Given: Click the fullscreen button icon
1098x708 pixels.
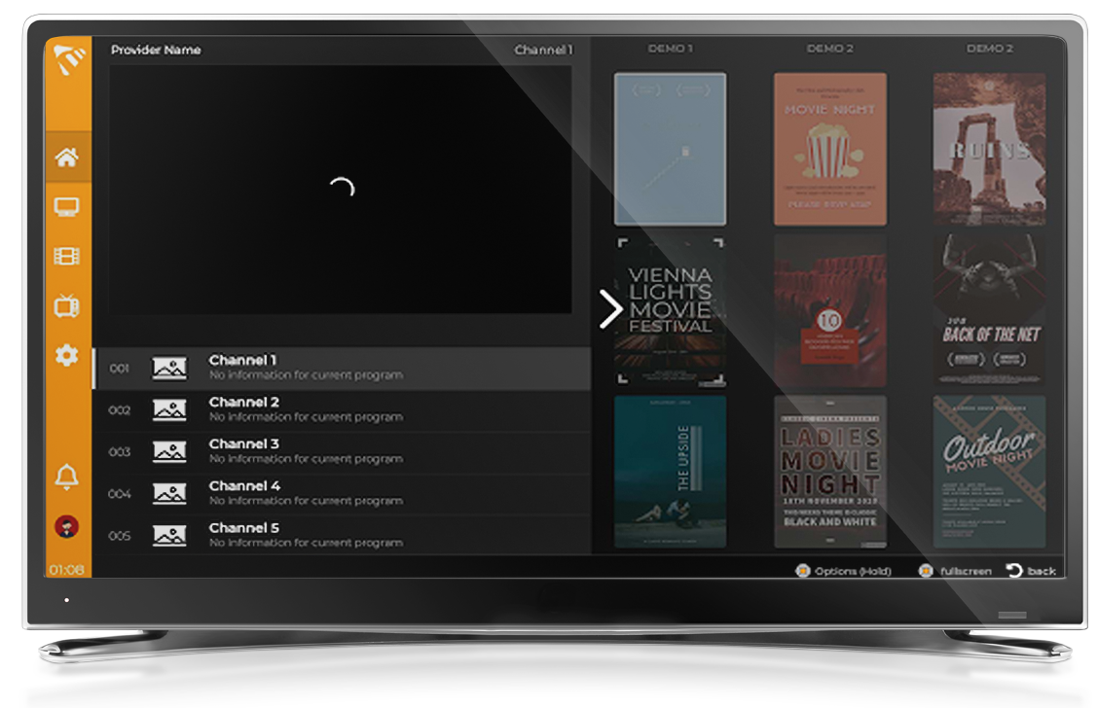Looking at the screenshot, I should [x=926, y=571].
